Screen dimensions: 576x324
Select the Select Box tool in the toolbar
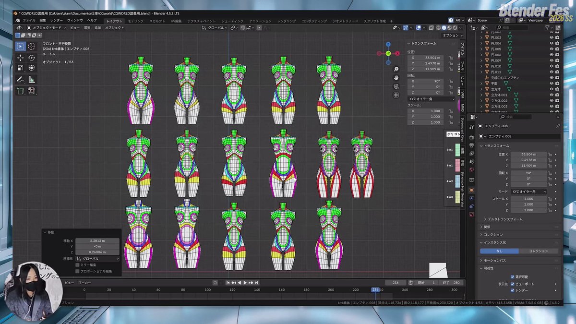(20, 46)
